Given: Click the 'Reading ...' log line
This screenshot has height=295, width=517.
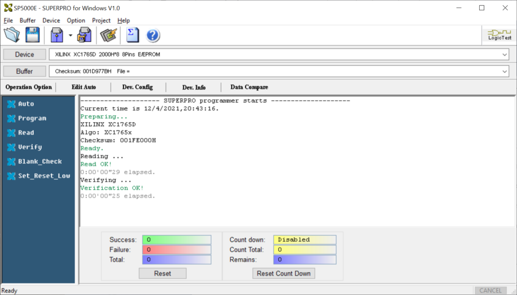Looking at the screenshot, I should click(102, 156).
